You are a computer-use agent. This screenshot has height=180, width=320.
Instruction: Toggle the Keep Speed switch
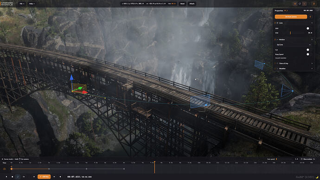(308, 54)
